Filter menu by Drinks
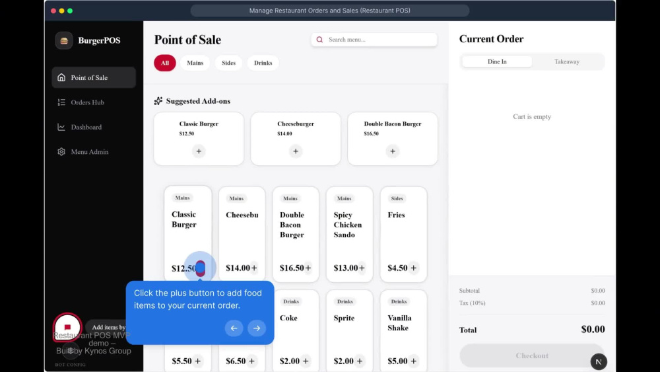Image resolution: width=660 pixels, height=372 pixels. pos(263,63)
